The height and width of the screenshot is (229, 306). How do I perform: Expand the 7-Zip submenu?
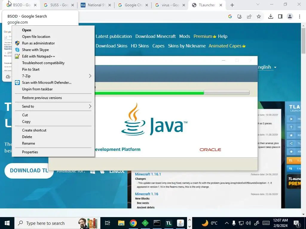53,76
